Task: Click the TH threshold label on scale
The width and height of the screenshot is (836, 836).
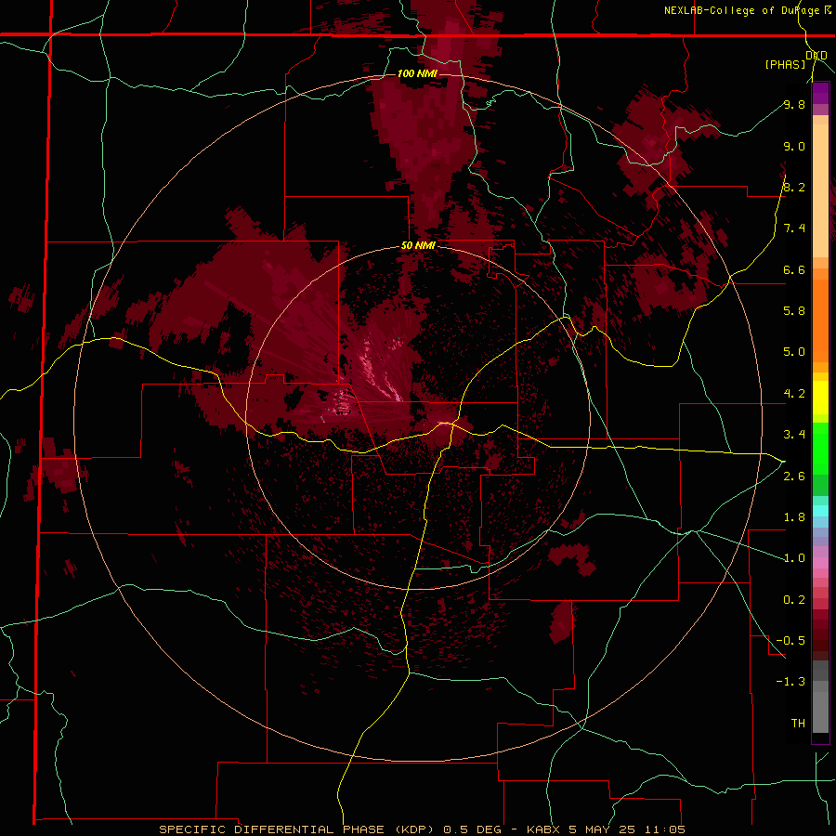Action: tap(798, 724)
